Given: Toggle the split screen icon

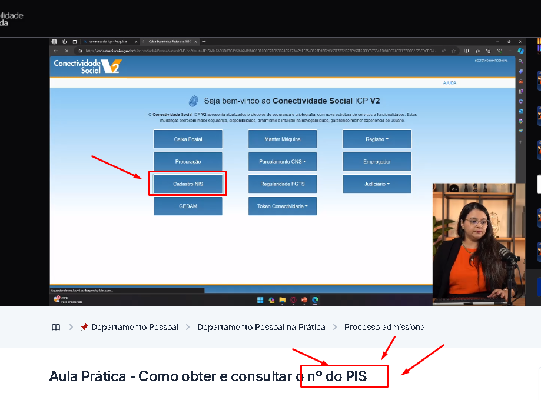Looking at the screenshot, I should point(466,51).
